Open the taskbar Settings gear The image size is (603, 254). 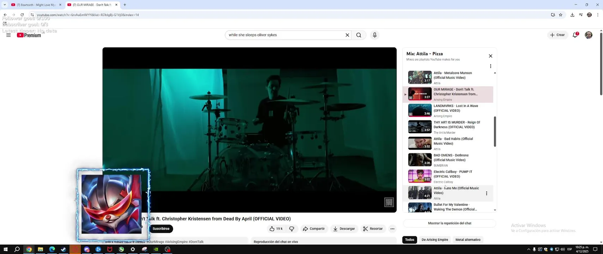coord(133,249)
